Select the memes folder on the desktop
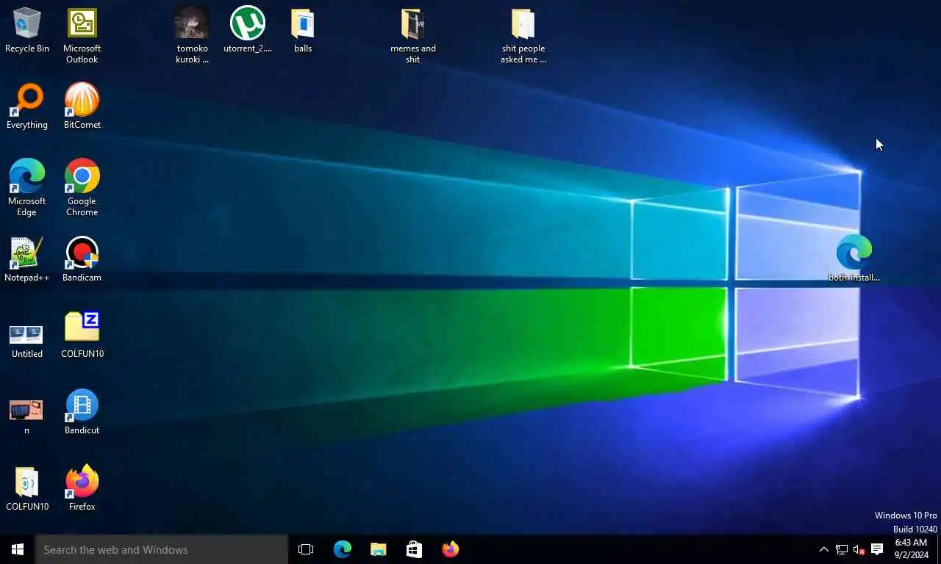This screenshot has height=564, width=941. (413, 35)
